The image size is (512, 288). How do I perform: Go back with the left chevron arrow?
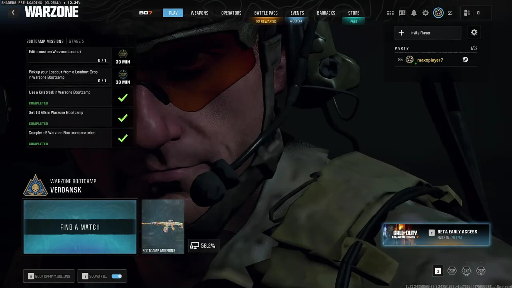(13, 12)
